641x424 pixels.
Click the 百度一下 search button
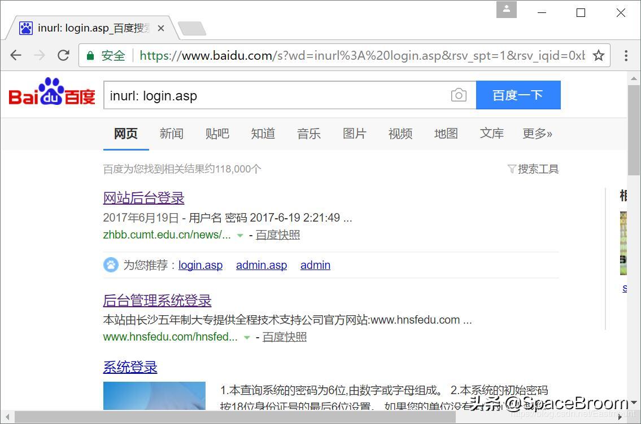(x=517, y=95)
